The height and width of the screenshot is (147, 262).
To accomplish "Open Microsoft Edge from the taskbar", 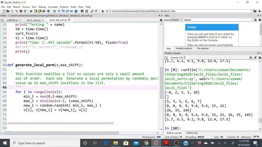I will coord(106,143).
